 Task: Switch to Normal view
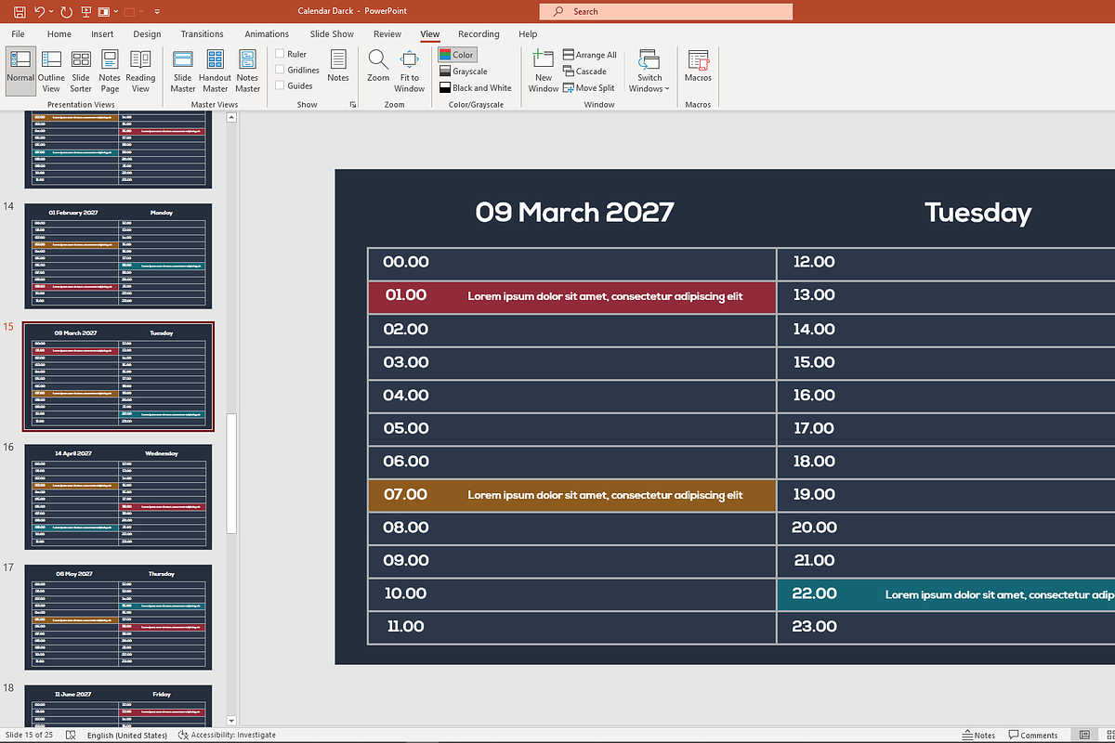click(x=20, y=71)
